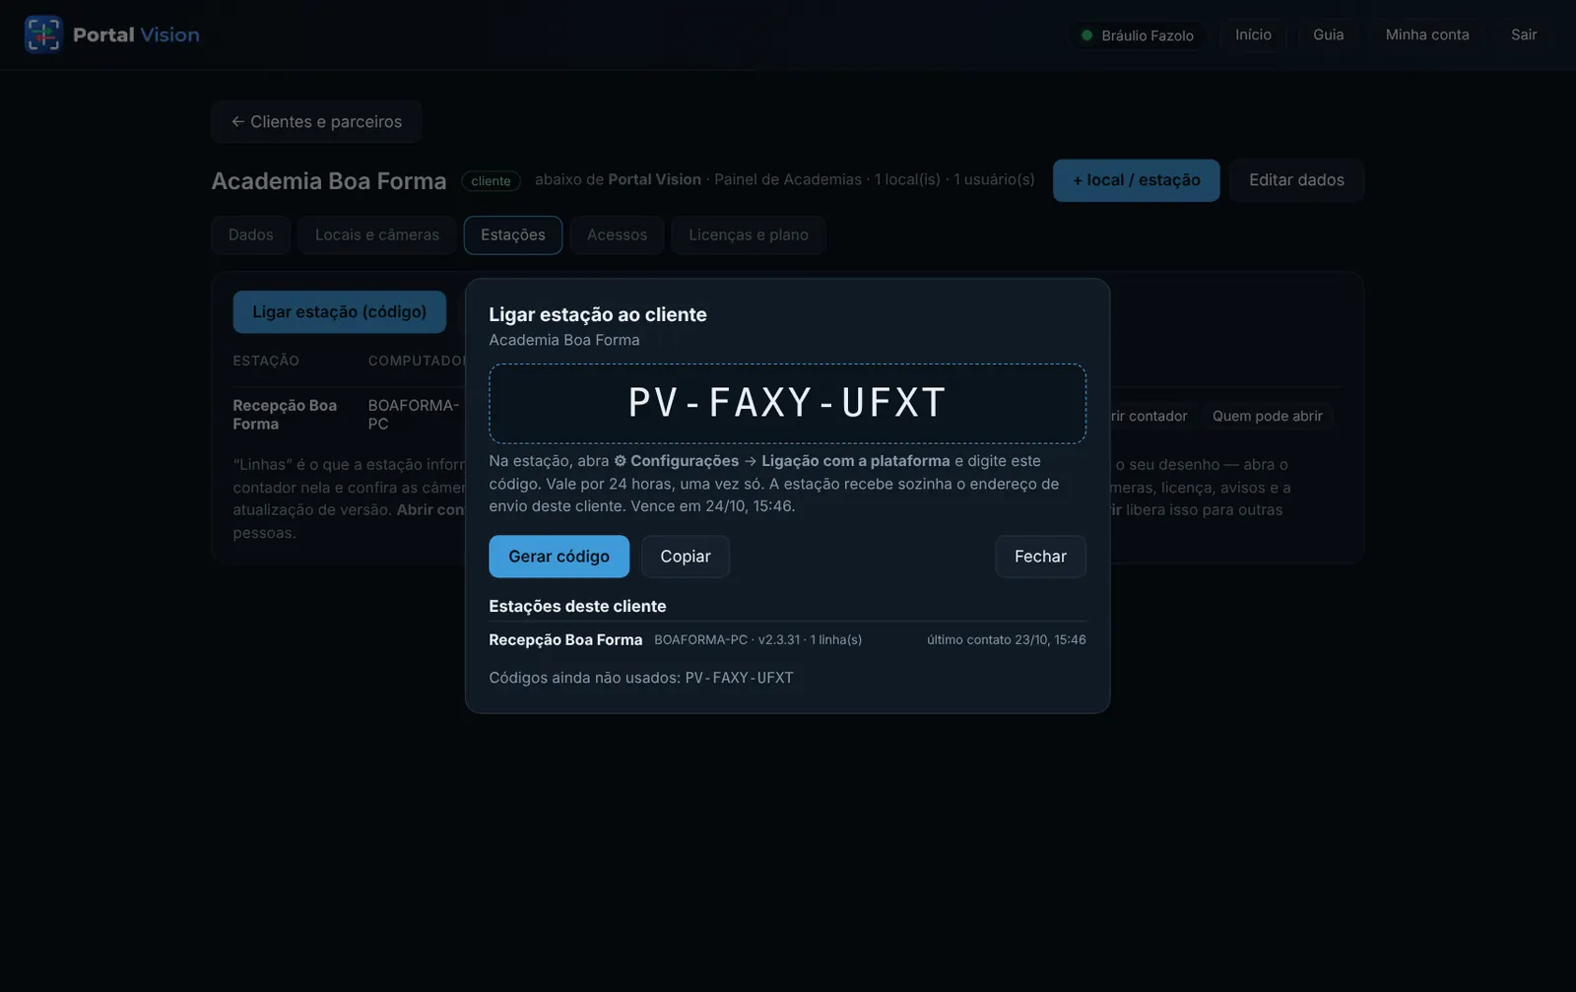Click último contato 23/10, 15:46 text
1576x992 pixels.
coord(1006,639)
